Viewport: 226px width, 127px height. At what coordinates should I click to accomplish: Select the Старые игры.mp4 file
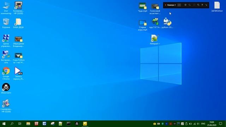(x=143, y=25)
